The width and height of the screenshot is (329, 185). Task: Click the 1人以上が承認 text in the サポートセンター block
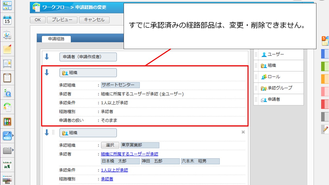114,103
